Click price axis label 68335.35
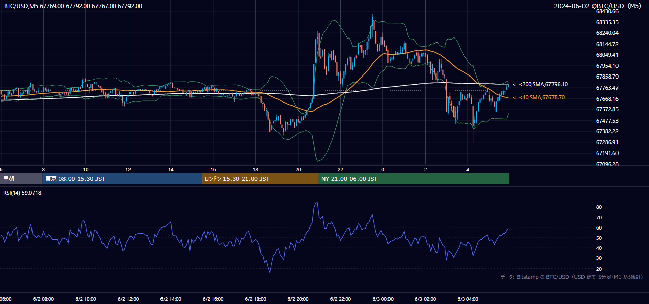 tap(607, 22)
